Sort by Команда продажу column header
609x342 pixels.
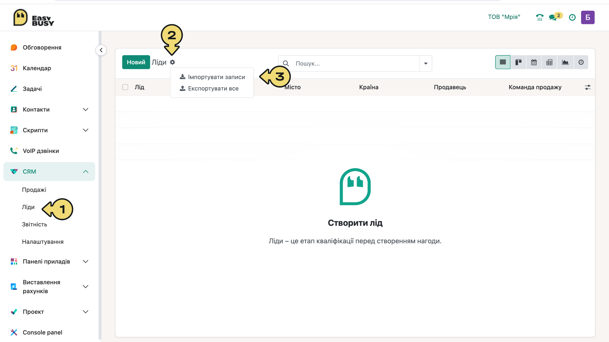tap(535, 87)
